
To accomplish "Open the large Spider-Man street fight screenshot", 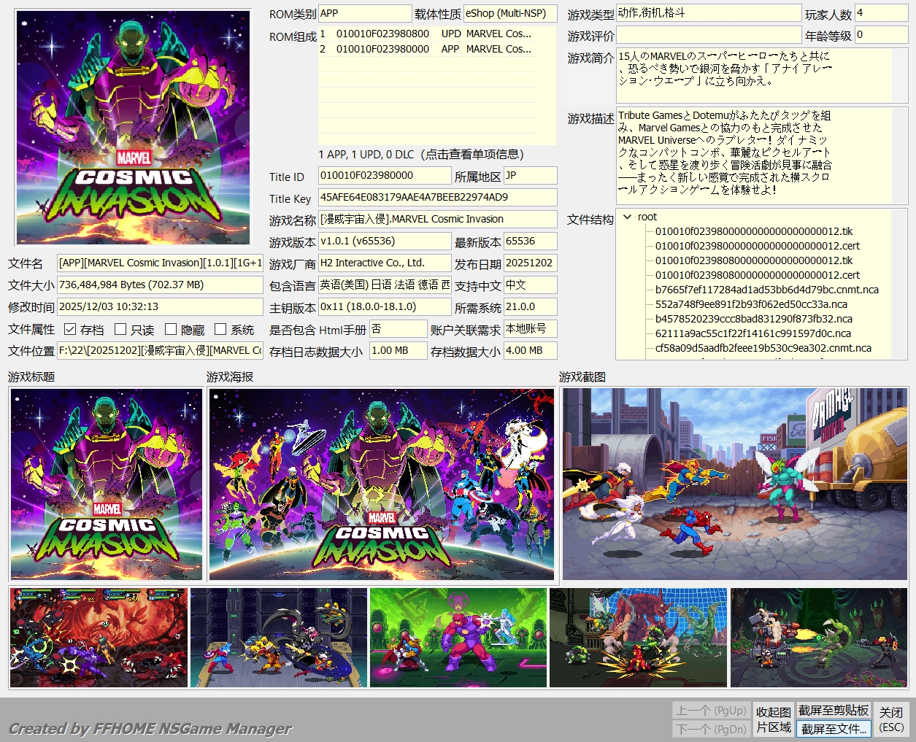I will [734, 484].
